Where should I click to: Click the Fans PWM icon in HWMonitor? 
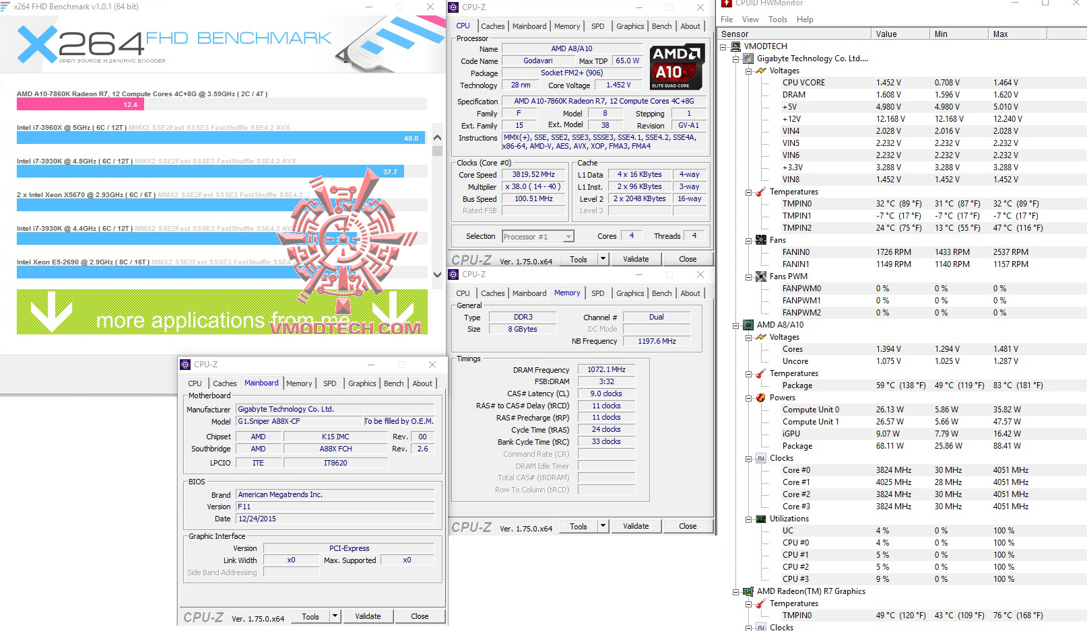coord(761,276)
